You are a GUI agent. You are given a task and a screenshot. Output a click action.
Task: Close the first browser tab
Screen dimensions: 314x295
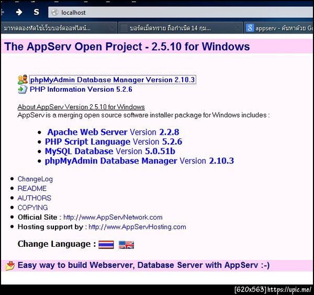tap(112, 28)
